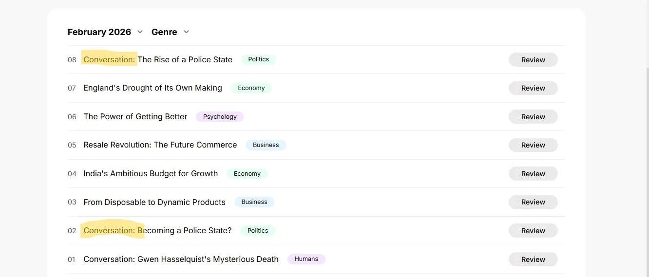Open "Conversation: Gwen Hasselquist's Mysterious Death" title
649x277 pixels.
click(181, 259)
